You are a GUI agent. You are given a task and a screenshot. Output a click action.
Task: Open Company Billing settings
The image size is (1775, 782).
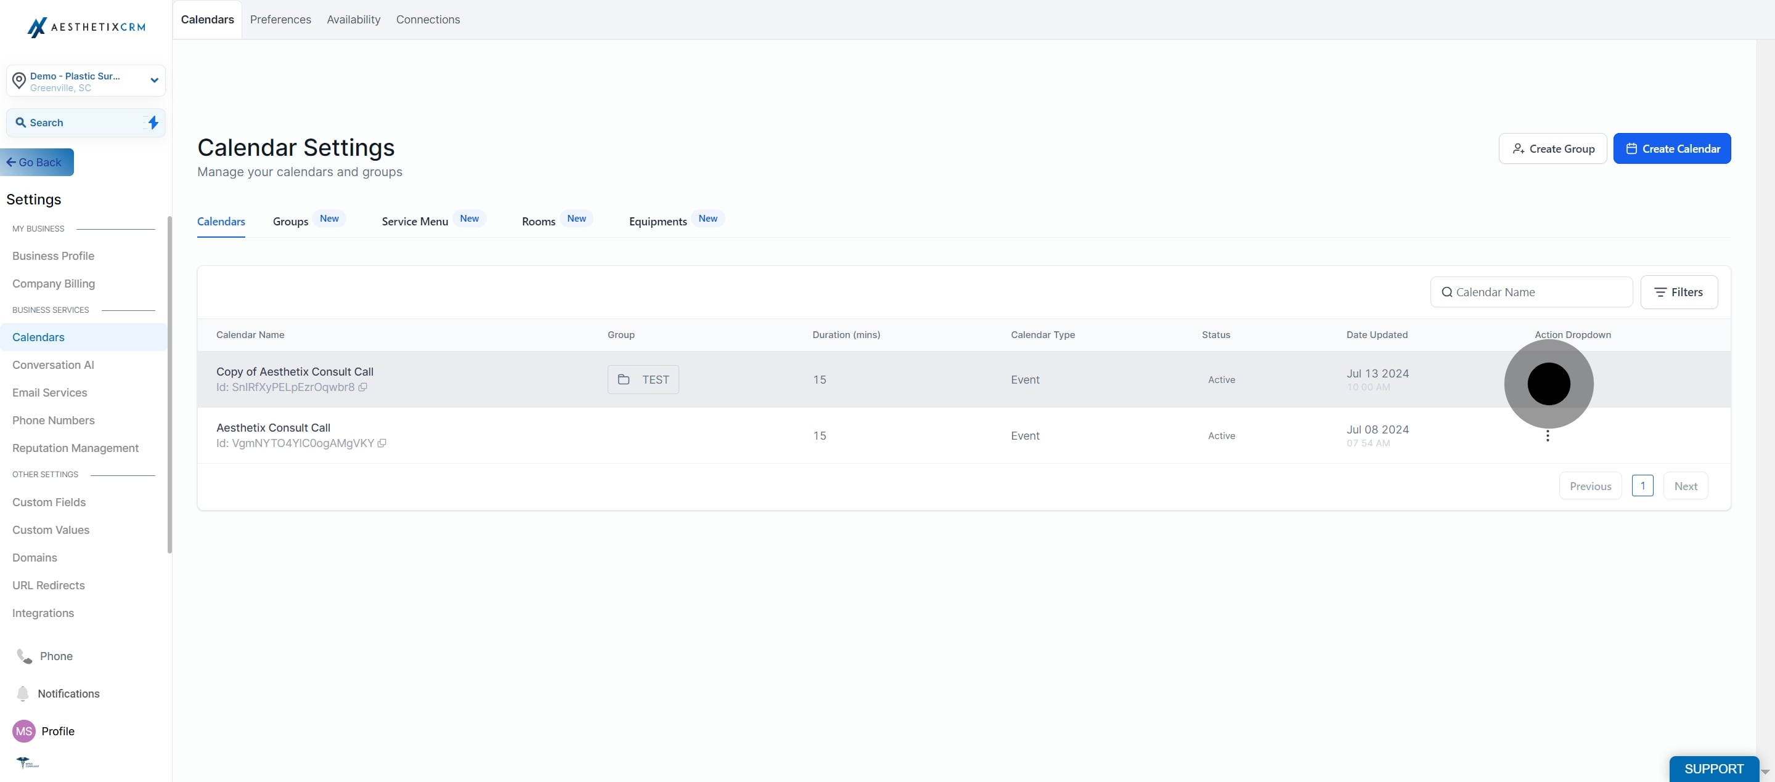(54, 284)
